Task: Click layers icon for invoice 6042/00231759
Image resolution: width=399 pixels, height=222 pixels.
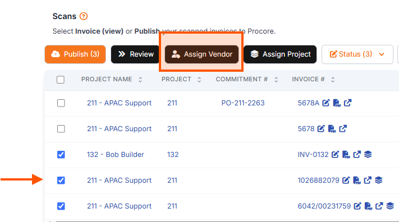Action: (390, 206)
